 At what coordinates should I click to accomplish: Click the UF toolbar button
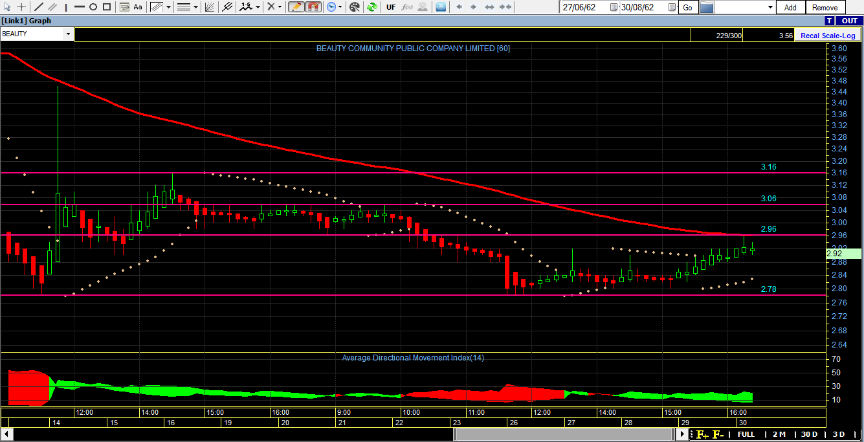390,7
